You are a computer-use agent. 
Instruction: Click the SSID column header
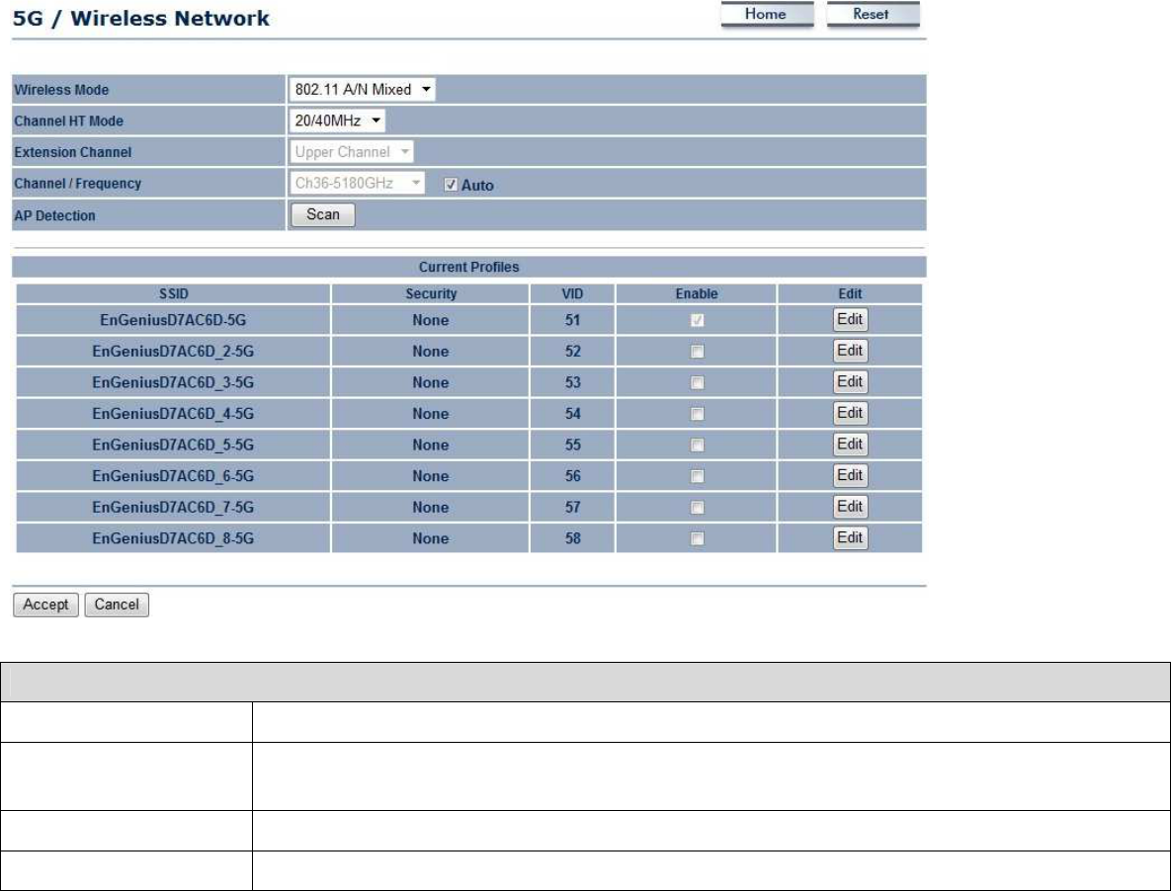173,294
